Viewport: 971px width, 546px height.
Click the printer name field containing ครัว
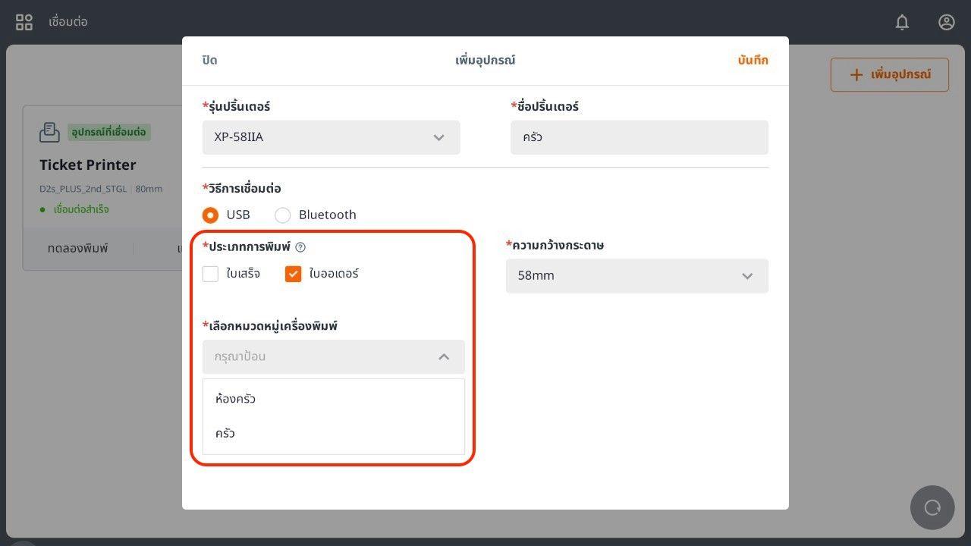tap(639, 137)
